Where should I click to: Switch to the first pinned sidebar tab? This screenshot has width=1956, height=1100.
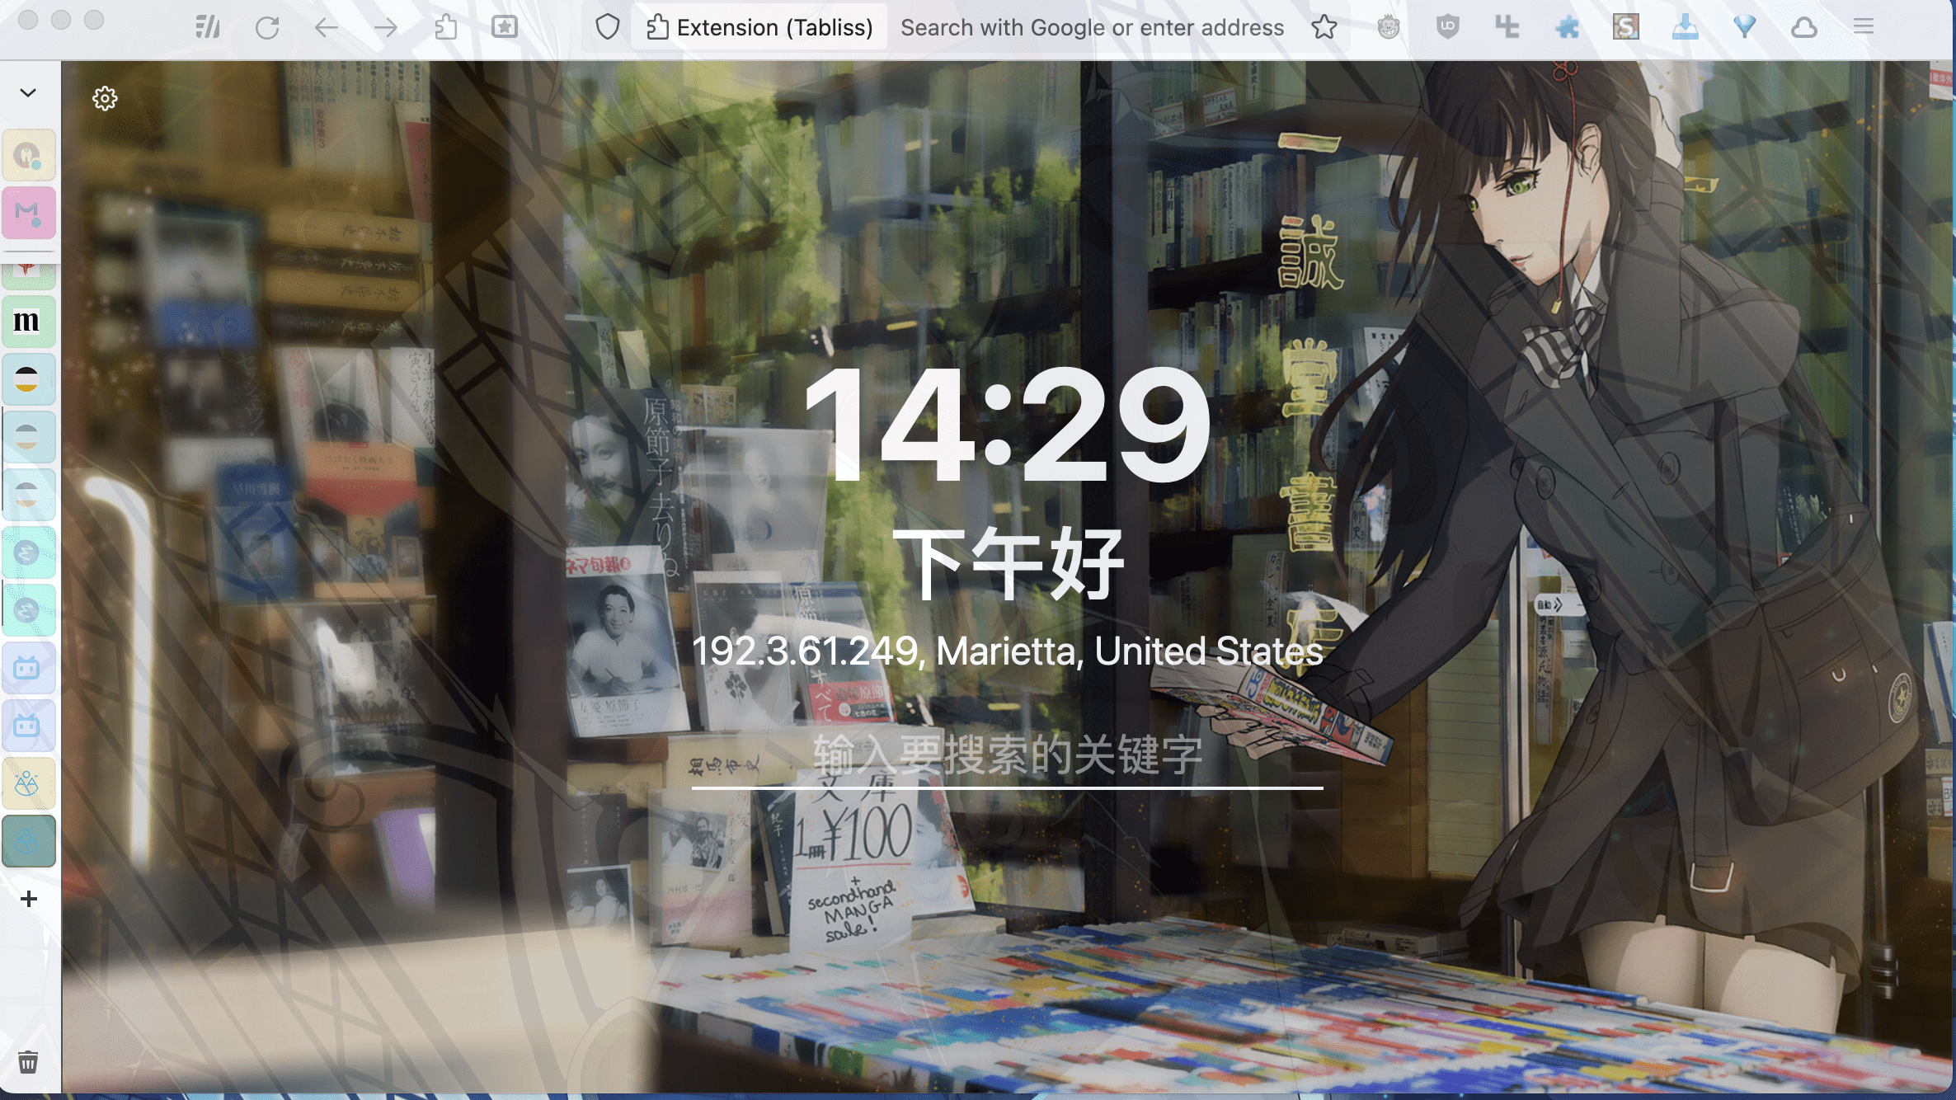(29, 155)
